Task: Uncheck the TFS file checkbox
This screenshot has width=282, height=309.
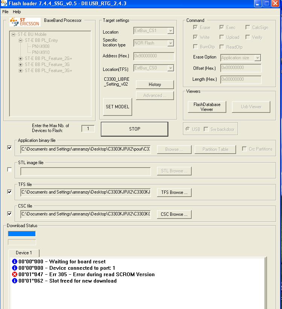Action: click(x=9, y=192)
